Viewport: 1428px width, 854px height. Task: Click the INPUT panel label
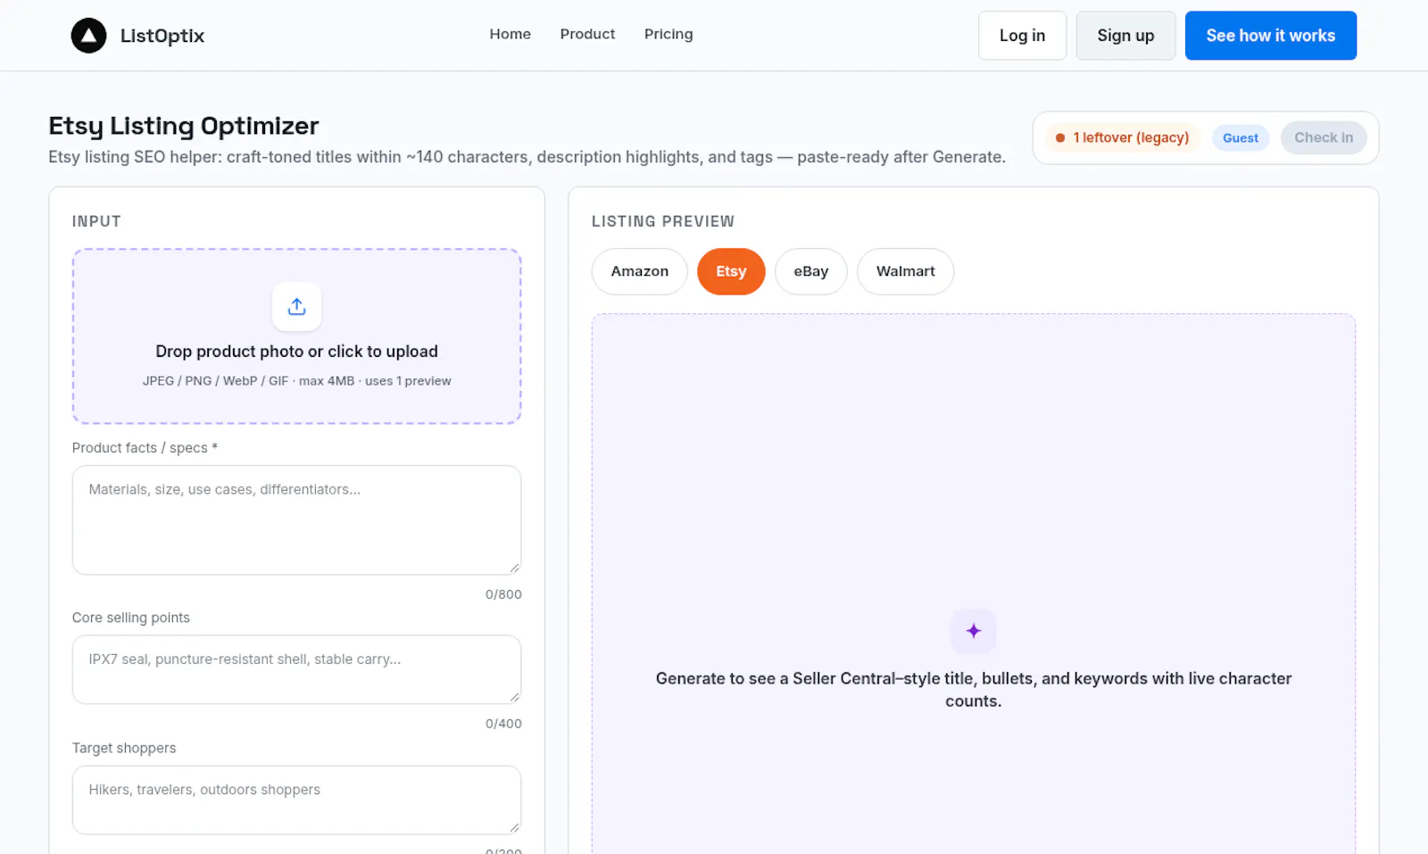pos(96,221)
